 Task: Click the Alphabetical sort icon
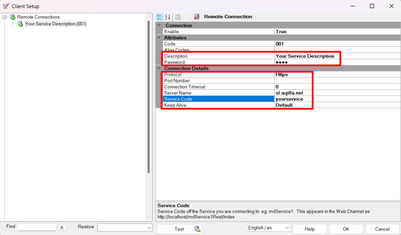[x=168, y=17]
